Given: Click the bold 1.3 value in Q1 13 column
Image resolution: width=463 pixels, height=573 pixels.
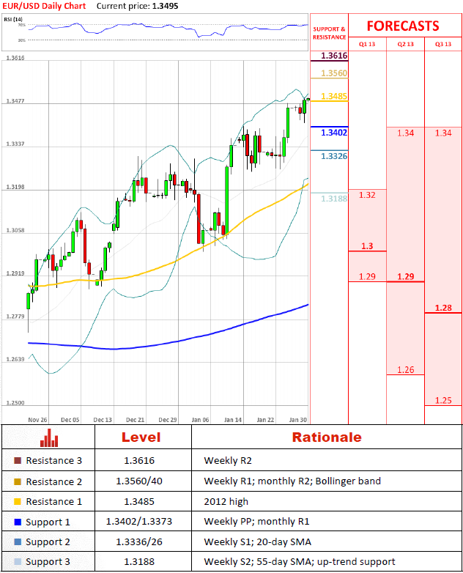Looking at the screenshot, I should [x=367, y=246].
